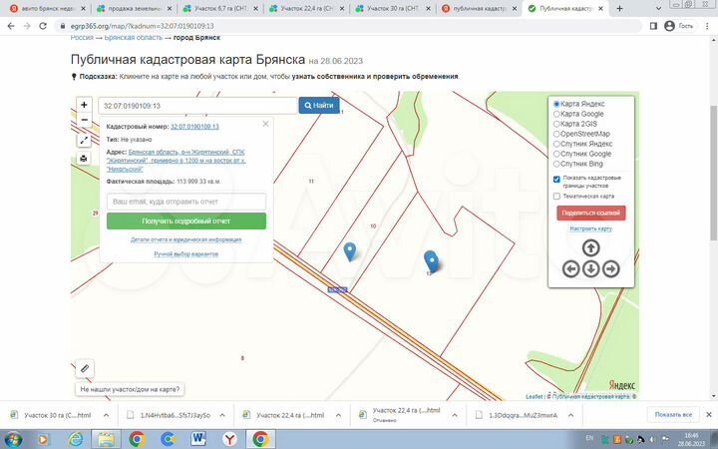Screen dimensions: 718x449
Task: Open Windows Media Player from taskbar
Action: (44, 439)
